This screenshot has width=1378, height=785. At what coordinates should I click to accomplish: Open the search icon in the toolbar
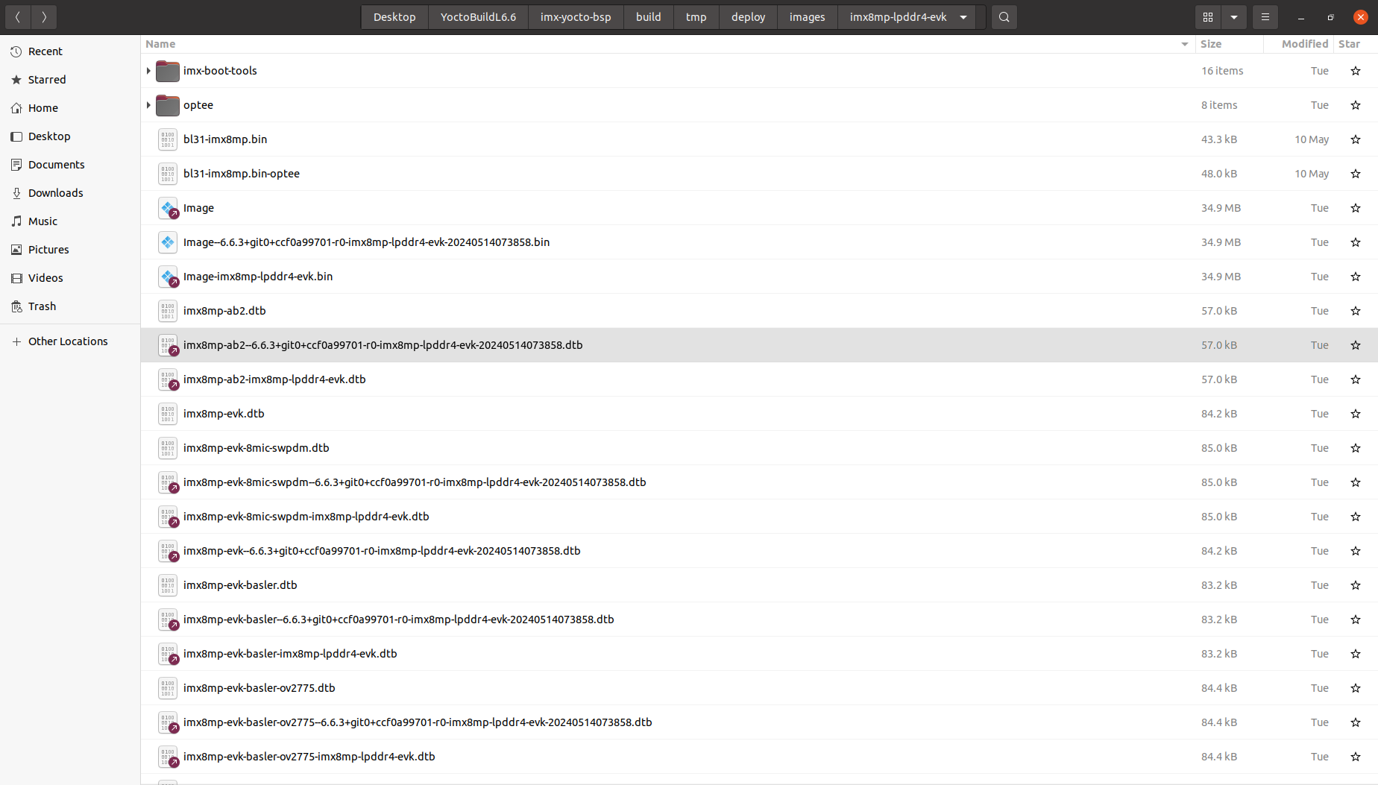(x=1004, y=16)
